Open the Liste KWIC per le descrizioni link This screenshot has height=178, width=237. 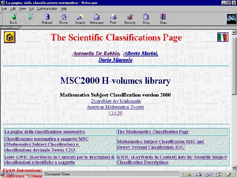tap(60, 160)
